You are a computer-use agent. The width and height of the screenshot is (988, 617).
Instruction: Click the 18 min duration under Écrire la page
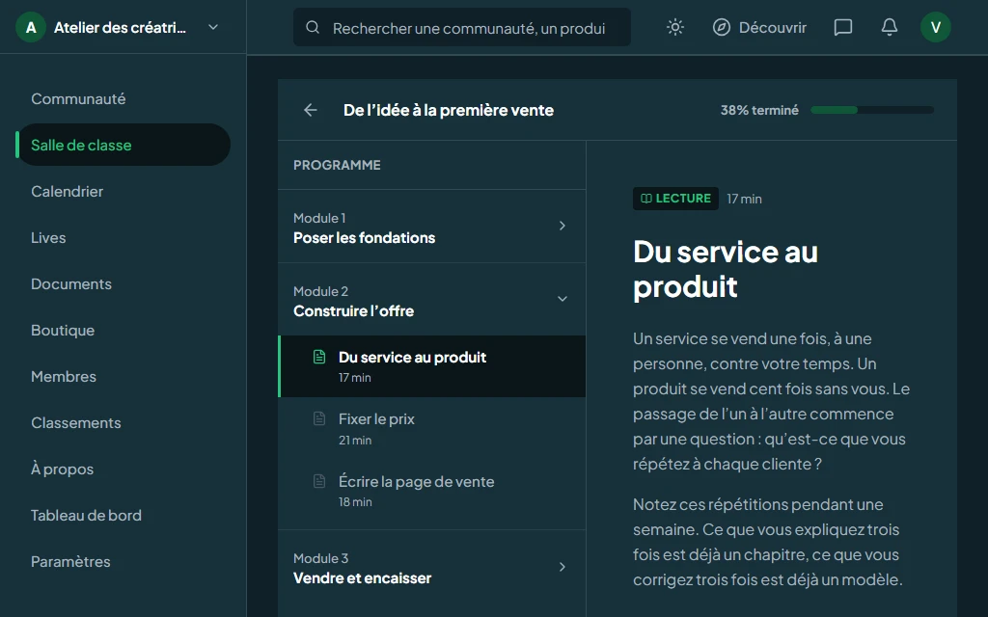point(355,501)
